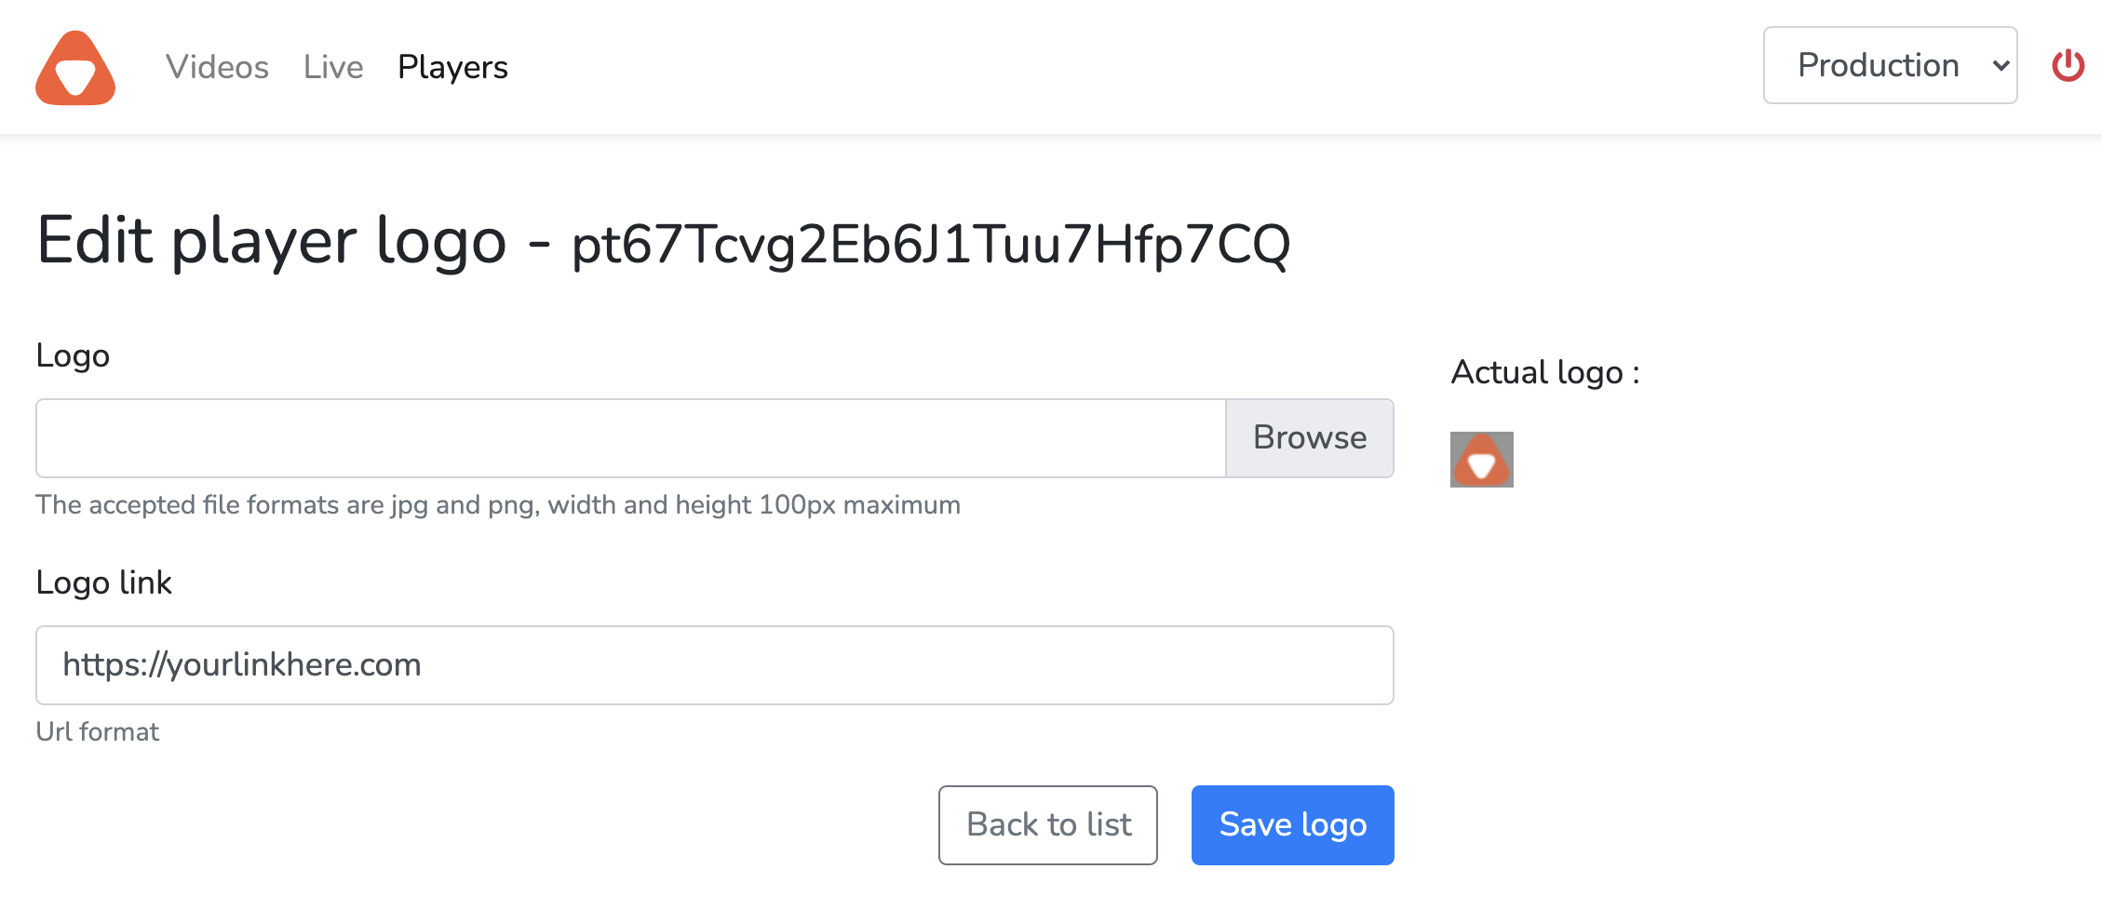Click the Back to list button
Viewport: 2102px width, 923px height.
[x=1048, y=825]
